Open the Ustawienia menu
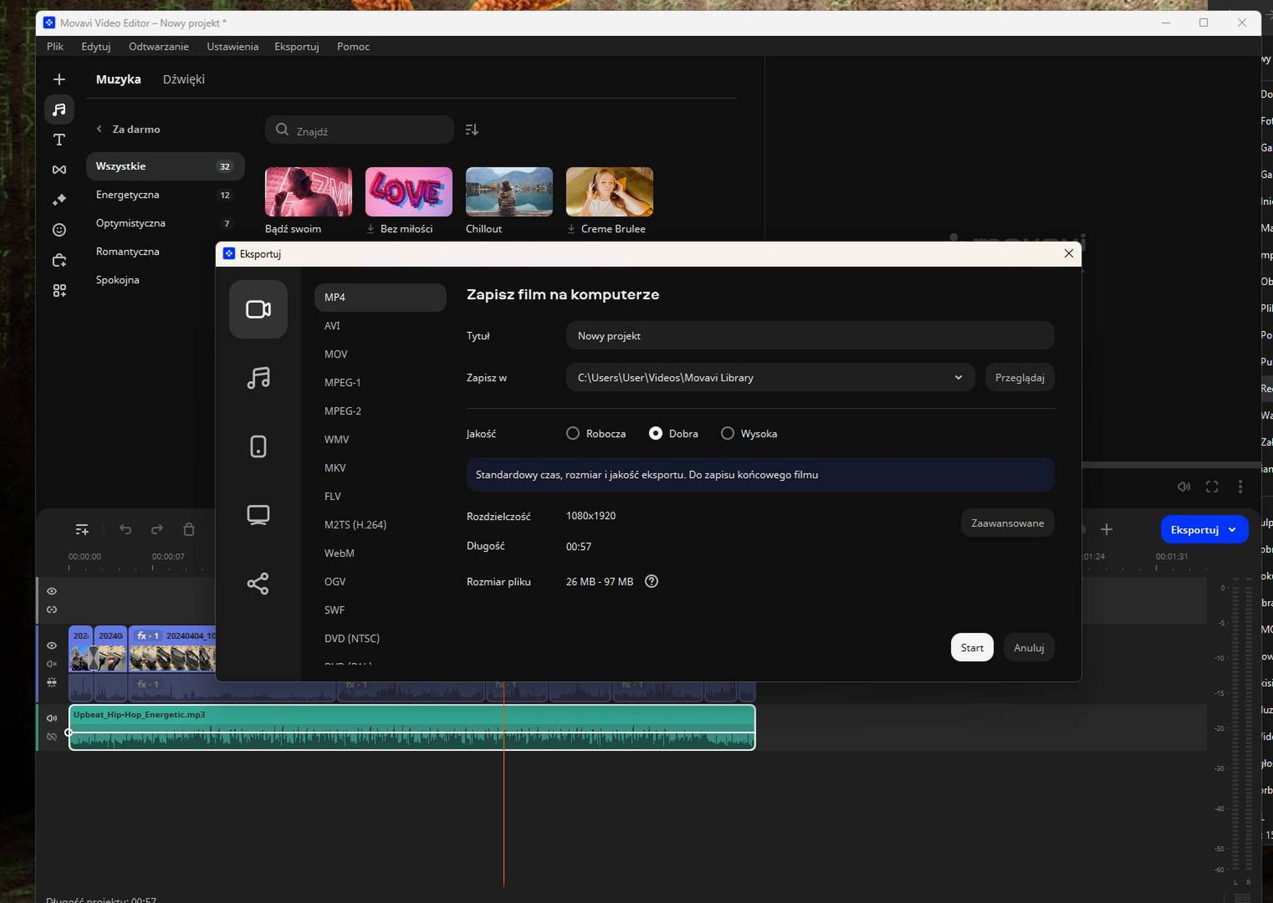The height and width of the screenshot is (903, 1273). tap(232, 46)
